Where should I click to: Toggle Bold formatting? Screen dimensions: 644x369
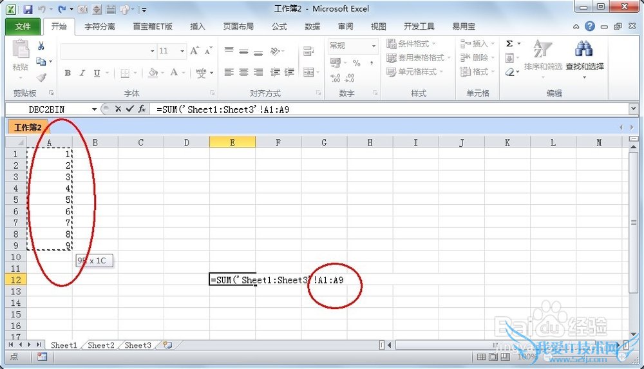point(68,73)
